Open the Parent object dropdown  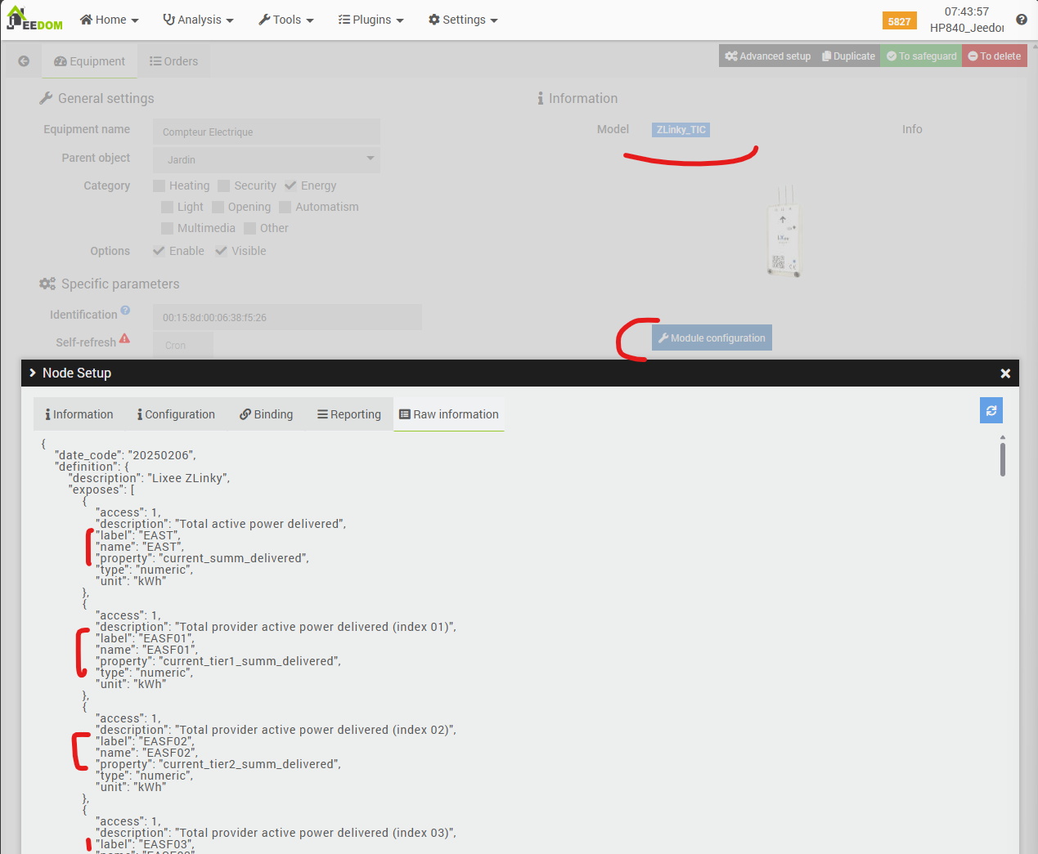[x=267, y=159]
